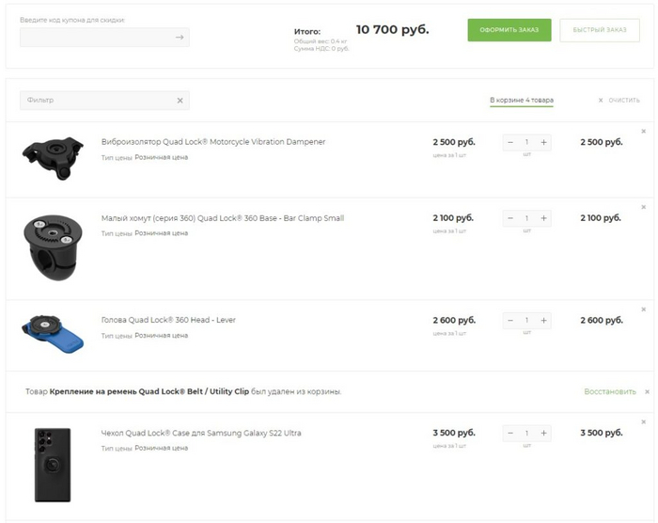
Task: Restore the deleted item via Восстановить
Action: (610, 391)
